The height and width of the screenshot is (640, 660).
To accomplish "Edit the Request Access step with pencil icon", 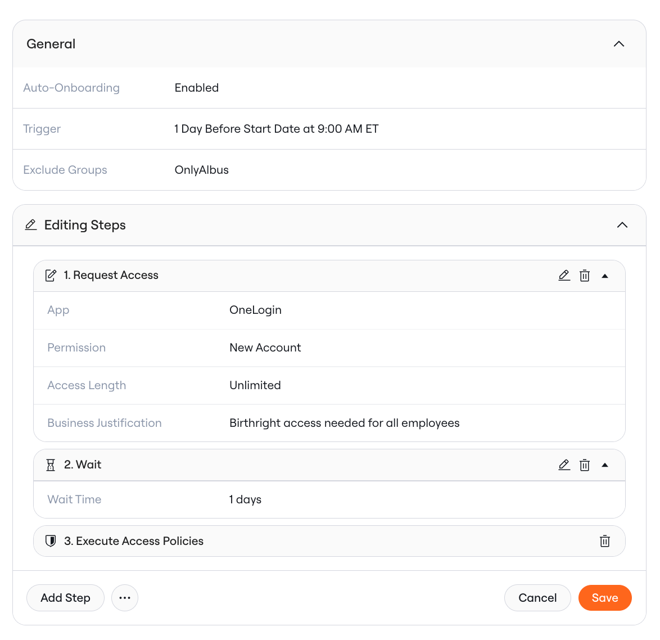I will 564,276.
